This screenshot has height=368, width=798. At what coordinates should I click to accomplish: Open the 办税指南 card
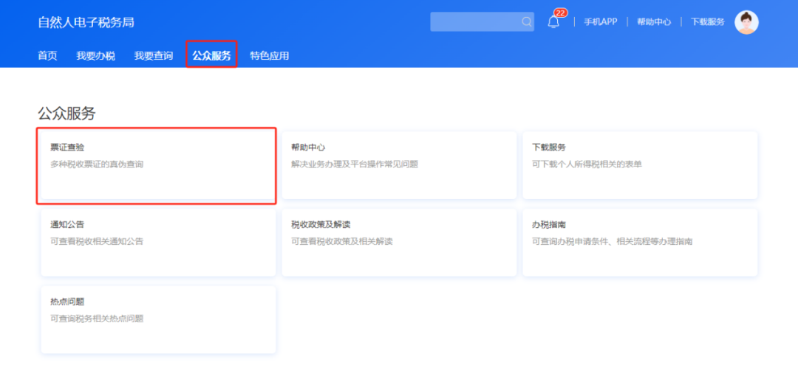pos(640,243)
